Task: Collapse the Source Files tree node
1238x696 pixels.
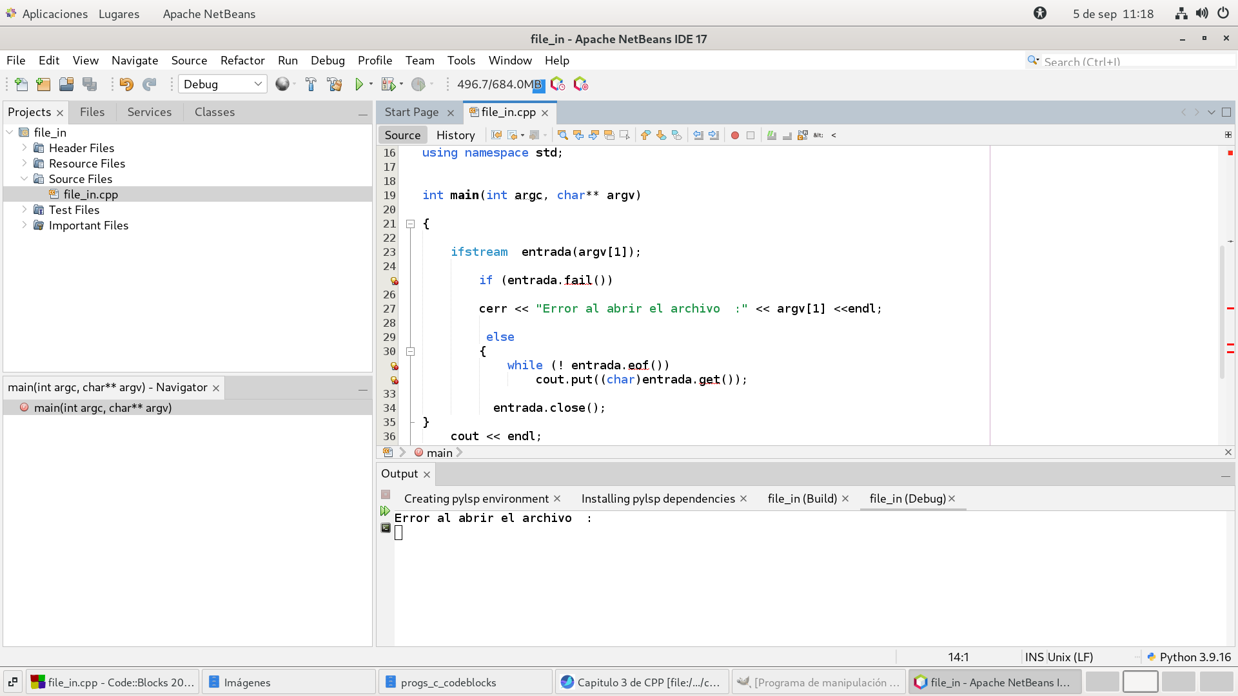Action: pos(25,179)
